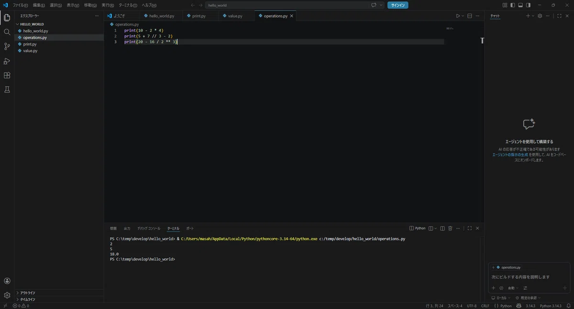Screen dimensions: 574x309
Task: Toggle the bottom panel visibility
Action: (x=520, y=5)
